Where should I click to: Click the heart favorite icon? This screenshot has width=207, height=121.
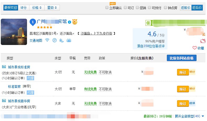(x=194, y=48)
